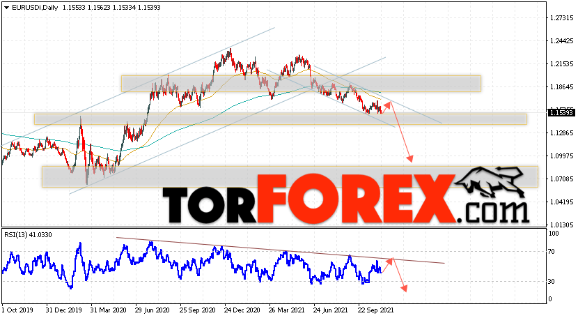Image resolution: width=578 pixels, height=318 pixels.
Task: Select the middle support zone rectangle near 1.15393
Action: coord(281,119)
